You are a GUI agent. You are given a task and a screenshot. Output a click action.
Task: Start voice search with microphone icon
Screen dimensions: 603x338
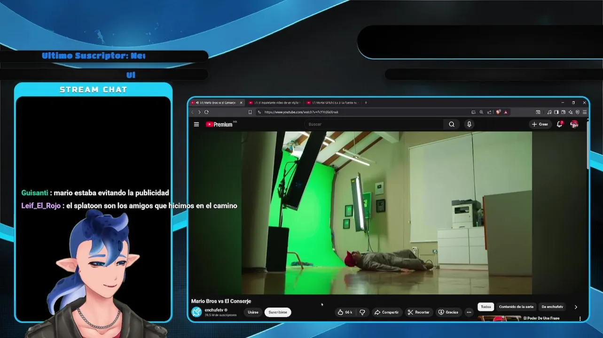coord(469,124)
